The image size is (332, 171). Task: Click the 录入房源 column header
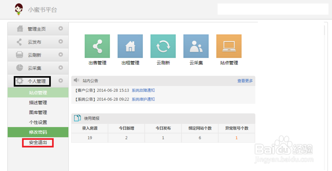pyautogui.click(x=90, y=128)
